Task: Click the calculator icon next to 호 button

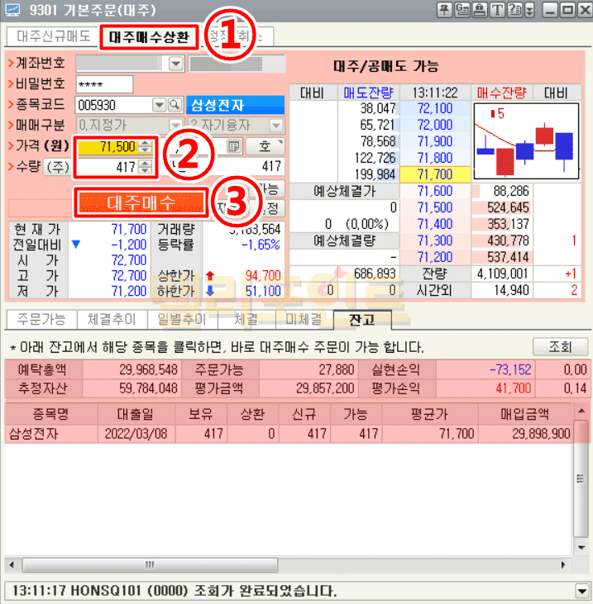Action: click(x=234, y=146)
